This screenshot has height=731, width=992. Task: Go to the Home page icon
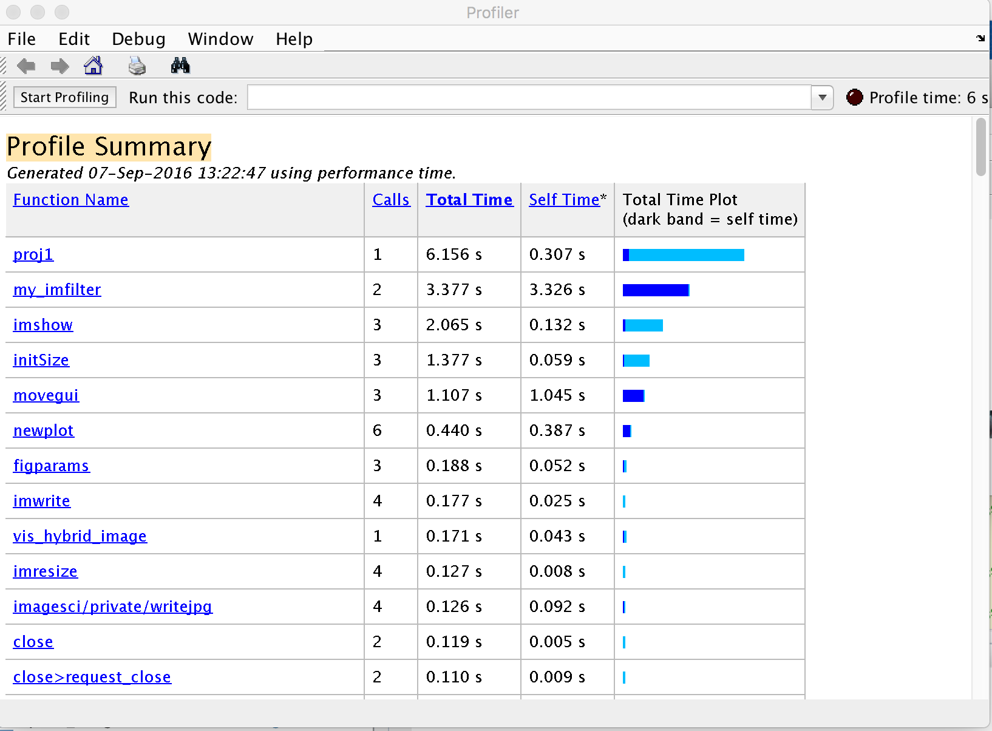click(93, 66)
